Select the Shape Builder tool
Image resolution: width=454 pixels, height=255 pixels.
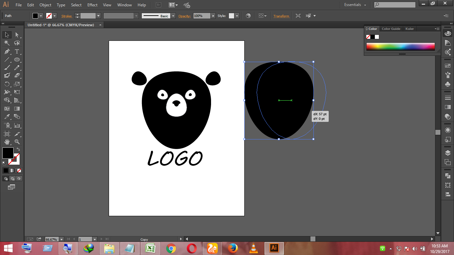[x=7, y=100]
